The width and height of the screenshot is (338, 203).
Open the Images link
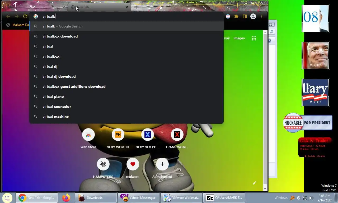pos(239,38)
